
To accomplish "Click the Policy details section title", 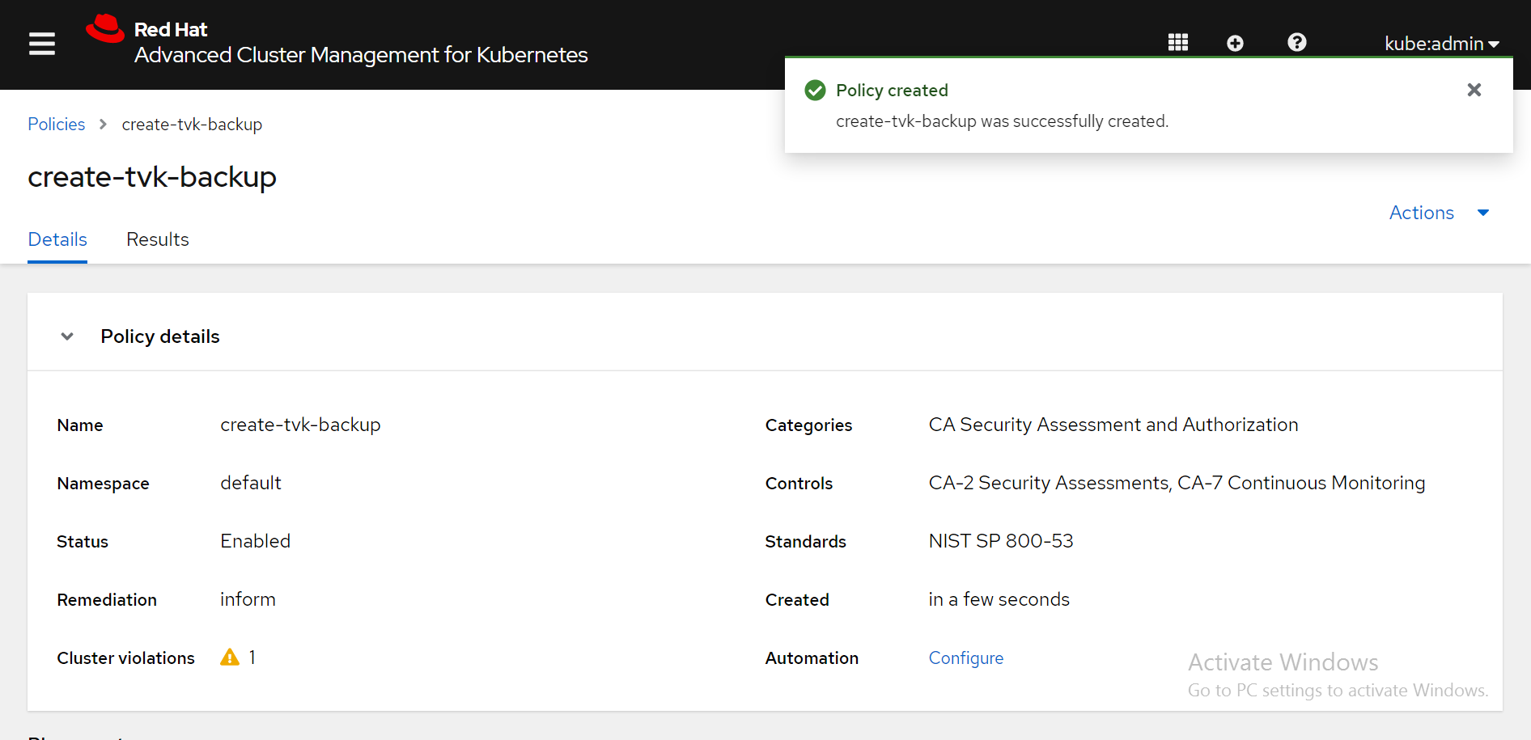I will [x=160, y=336].
